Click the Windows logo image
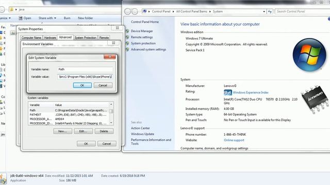The image size is (330, 185). [309, 55]
